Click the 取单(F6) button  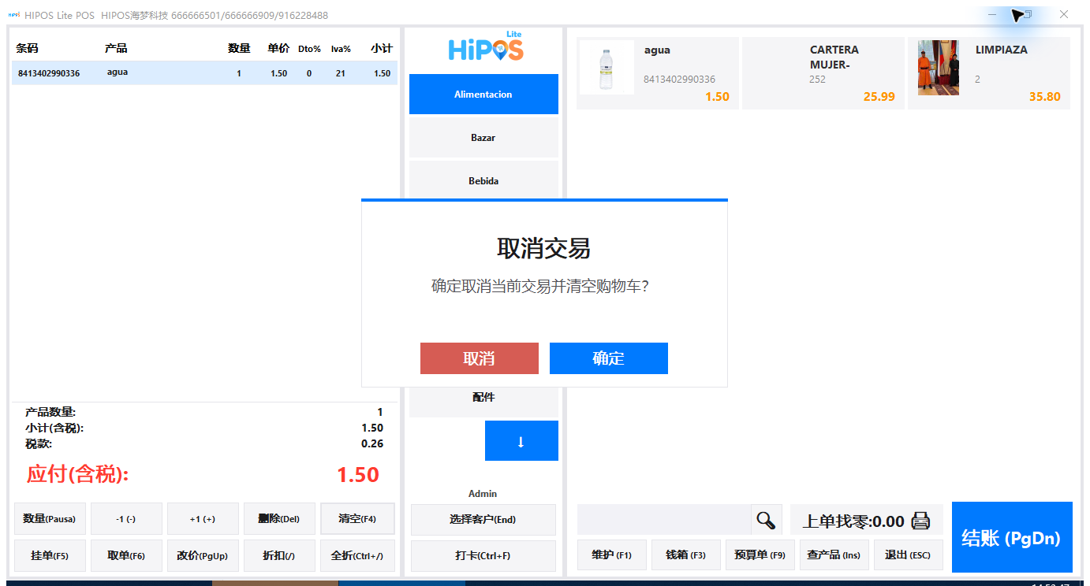[126, 555]
